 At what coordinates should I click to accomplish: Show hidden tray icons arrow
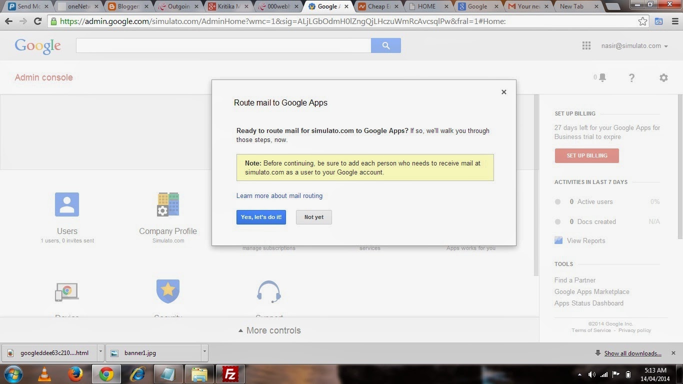tap(580, 374)
